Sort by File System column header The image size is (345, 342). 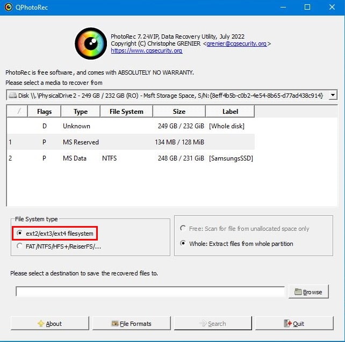(x=126, y=112)
